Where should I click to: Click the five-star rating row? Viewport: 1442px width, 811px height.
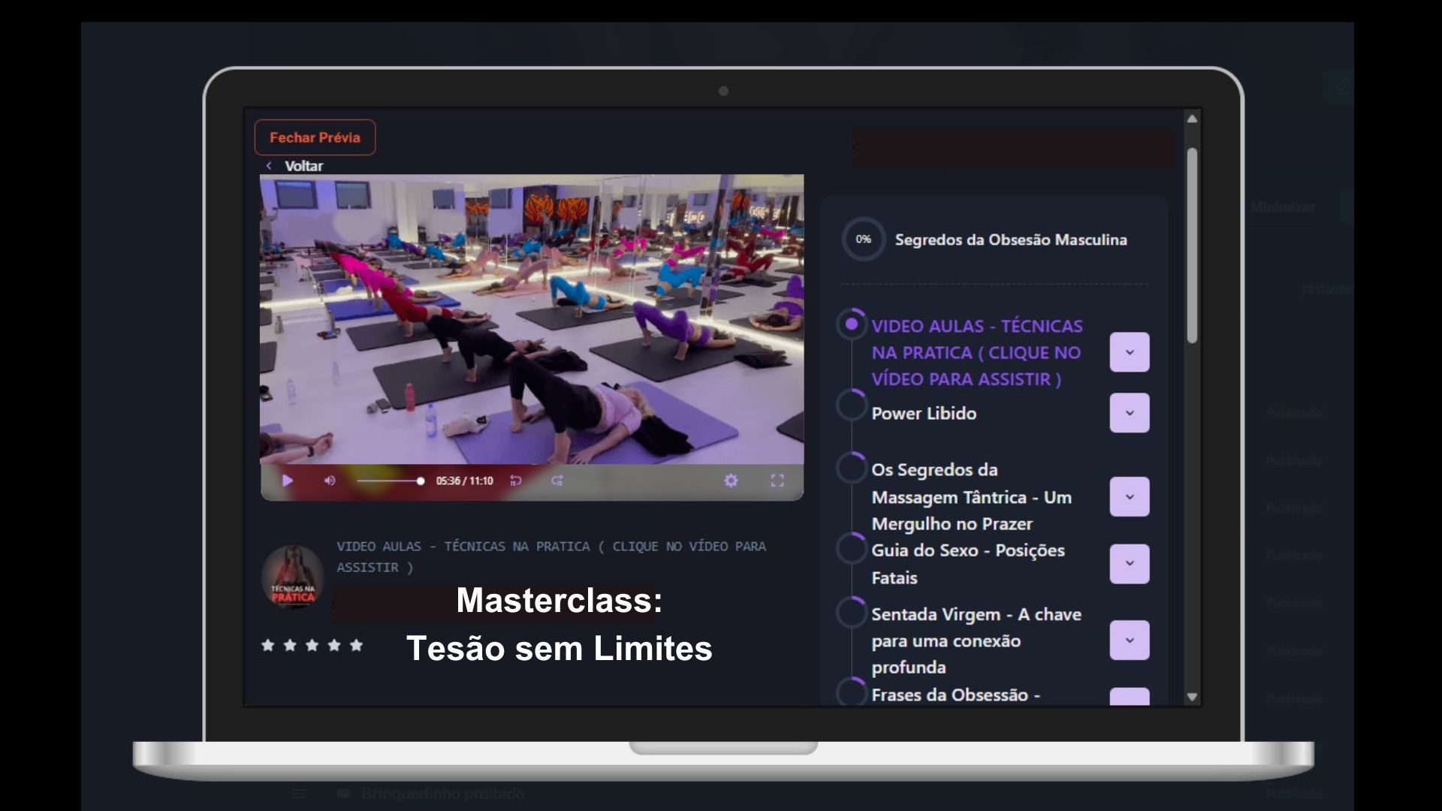[312, 645]
